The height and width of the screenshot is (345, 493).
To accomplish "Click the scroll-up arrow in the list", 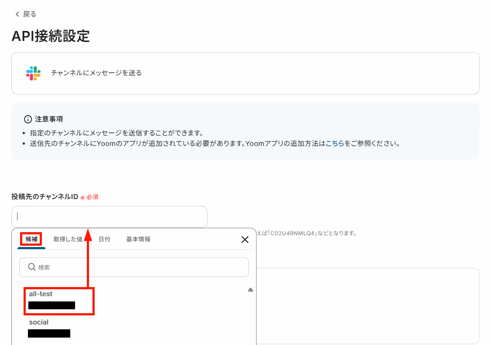I will coord(250,290).
